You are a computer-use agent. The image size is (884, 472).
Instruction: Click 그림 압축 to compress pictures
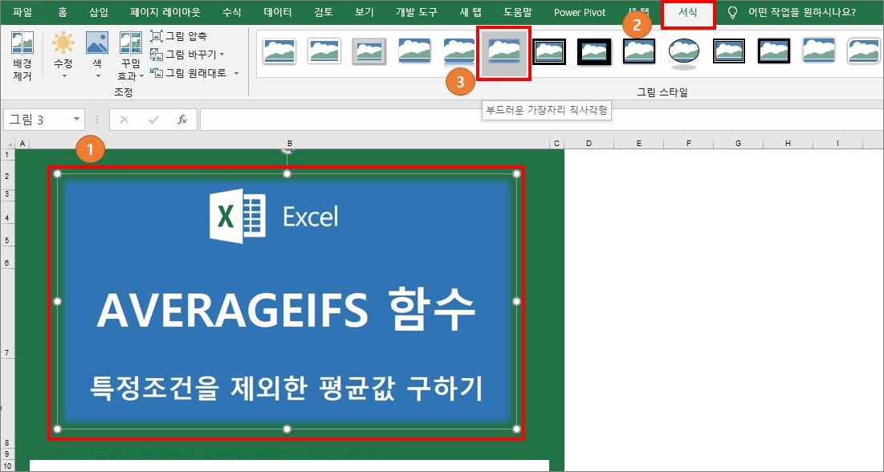pos(179,37)
